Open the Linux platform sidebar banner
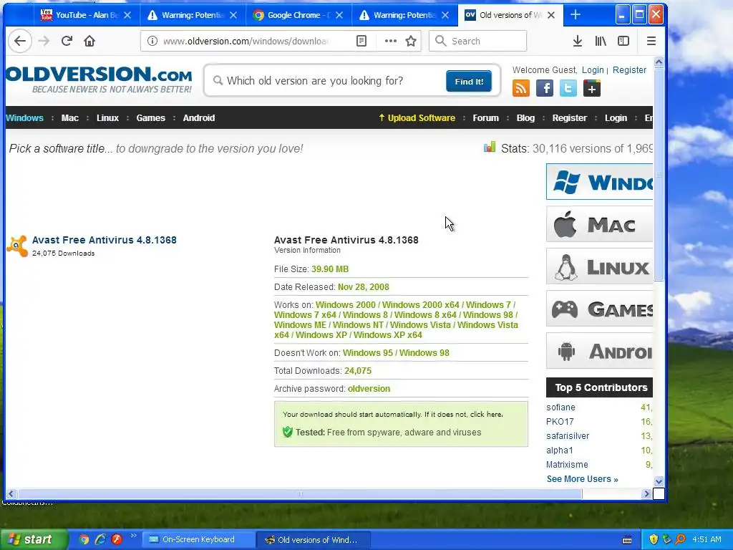 click(599, 266)
